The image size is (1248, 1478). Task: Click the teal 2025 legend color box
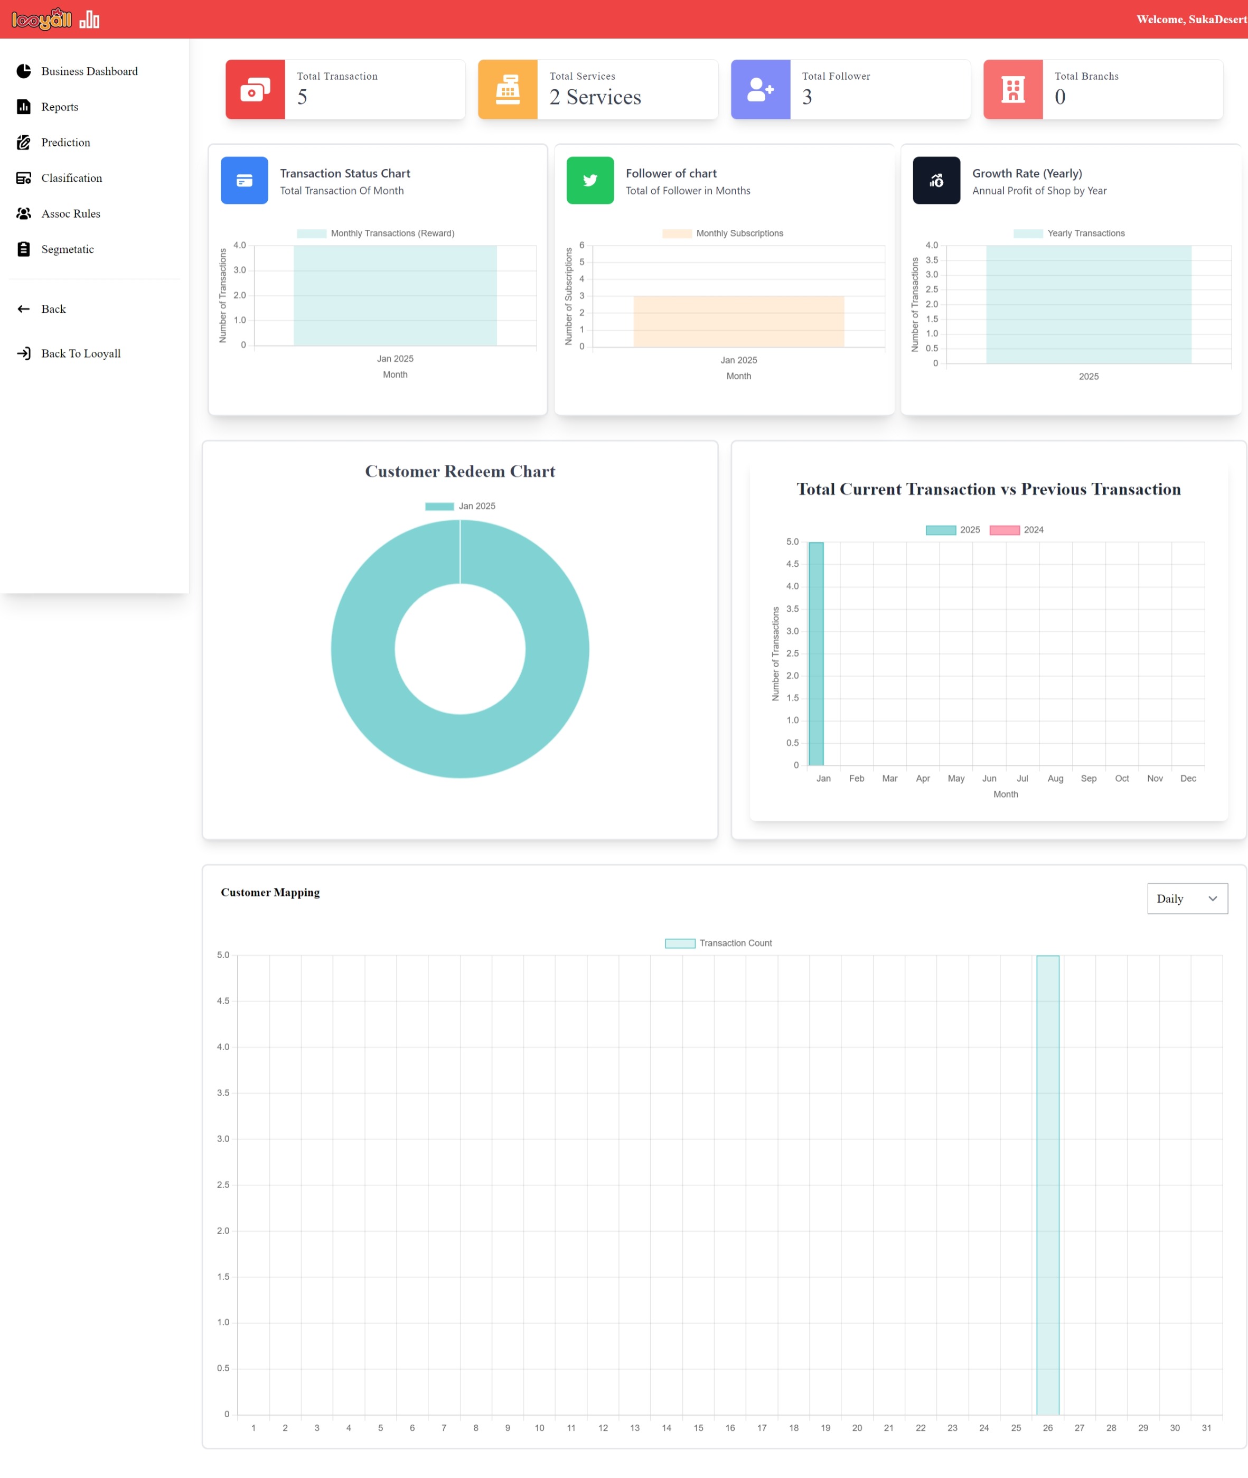tap(941, 531)
